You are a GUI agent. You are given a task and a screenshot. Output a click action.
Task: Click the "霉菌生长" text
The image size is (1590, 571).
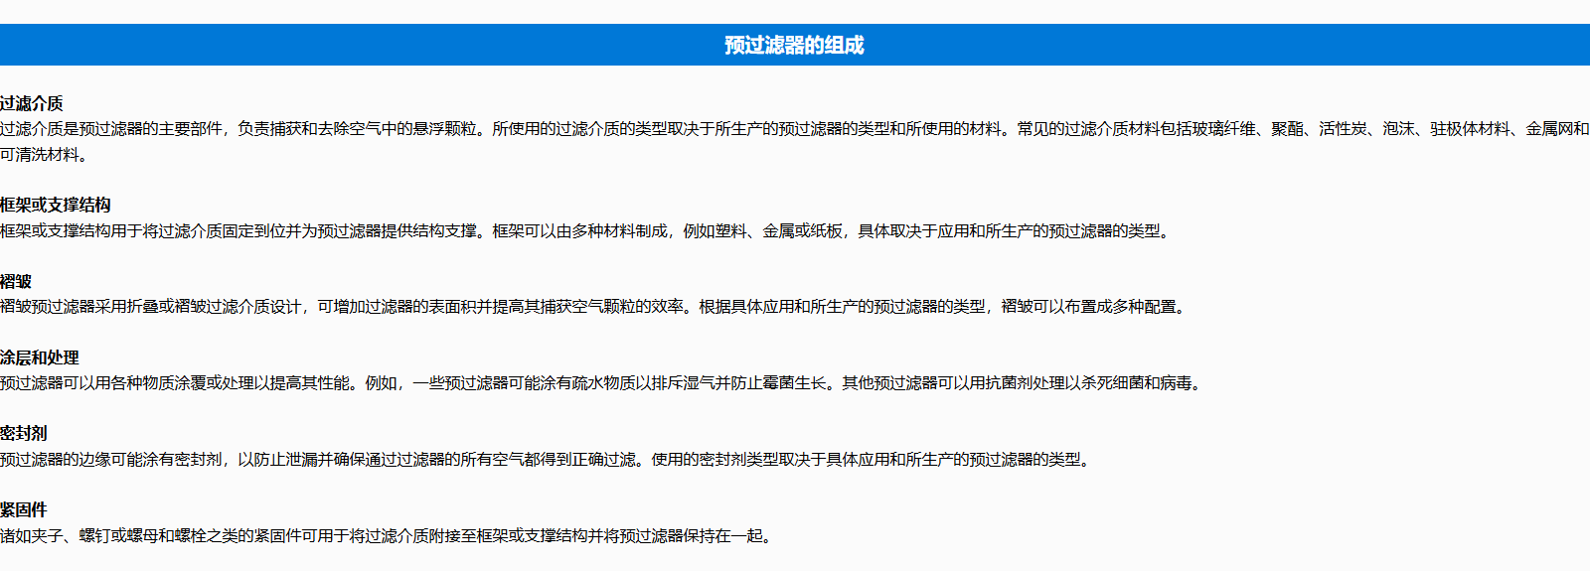(794, 383)
